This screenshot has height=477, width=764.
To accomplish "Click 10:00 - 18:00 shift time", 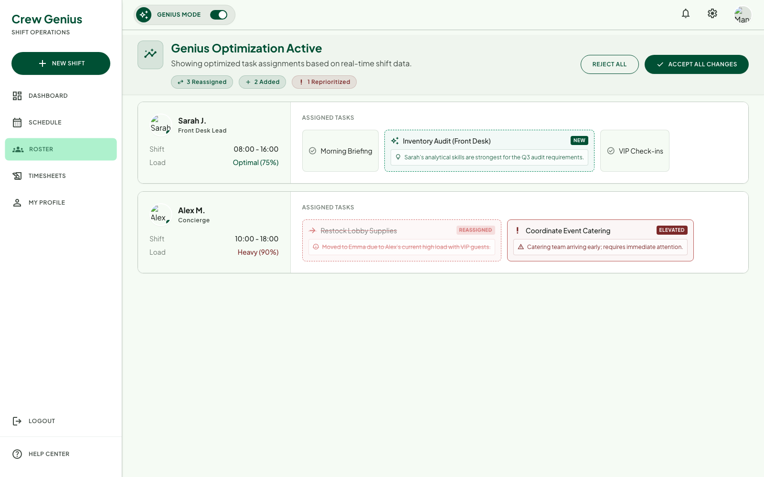I will coord(256,239).
